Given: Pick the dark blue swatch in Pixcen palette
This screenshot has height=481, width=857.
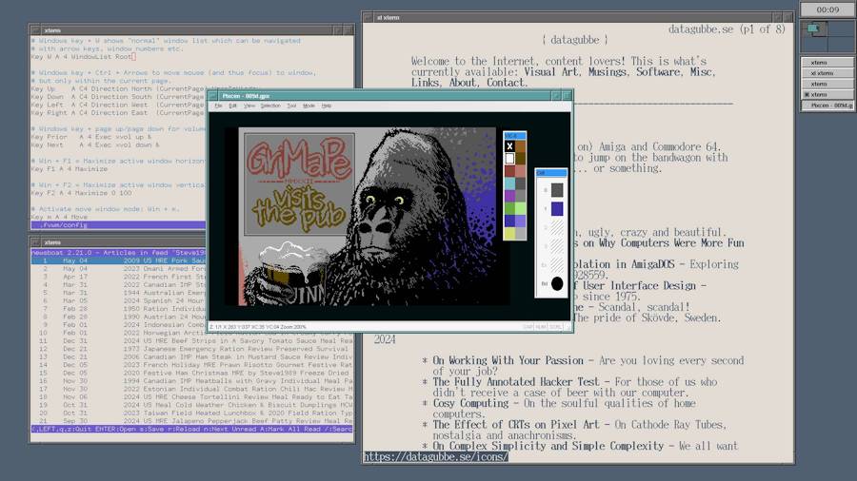Looking at the screenshot, I should (509, 221).
